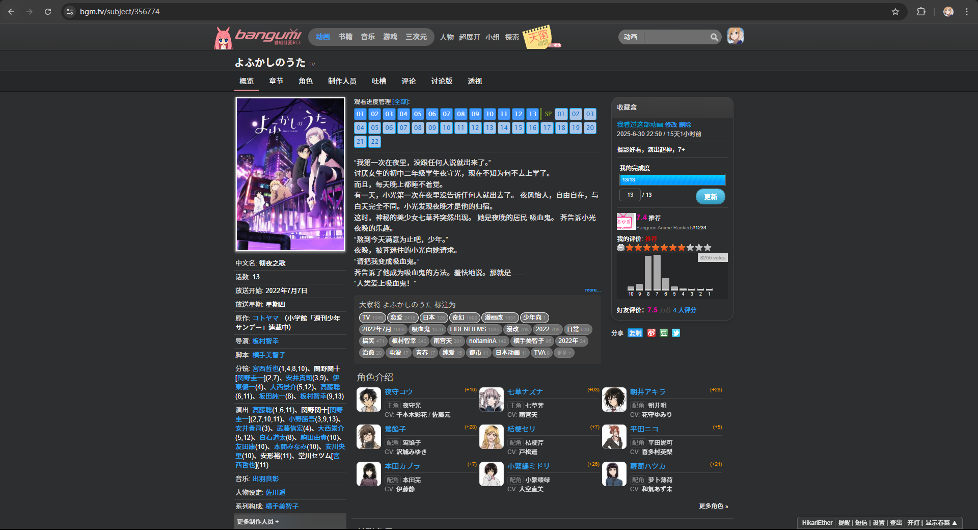Open the [全部] progress management link

401,102
